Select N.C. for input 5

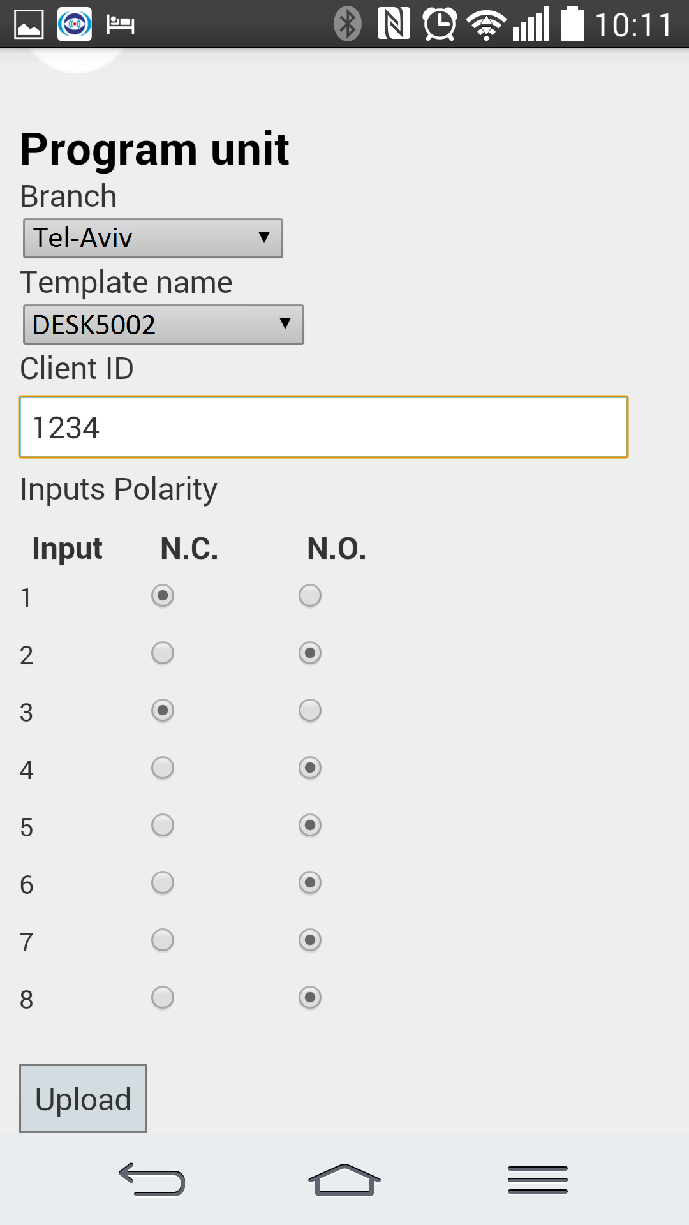(163, 825)
